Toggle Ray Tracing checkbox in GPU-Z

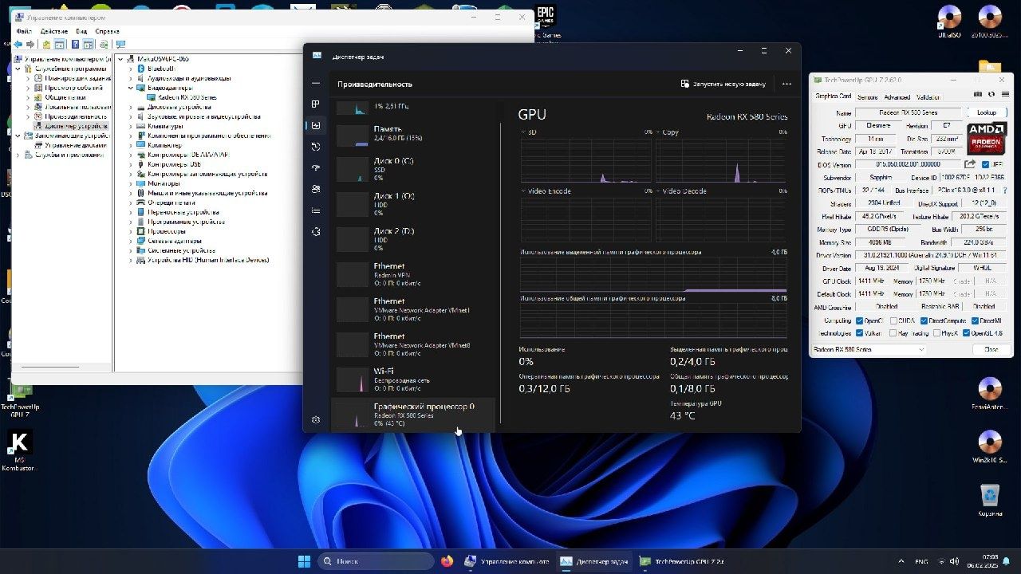tap(893, 333)
